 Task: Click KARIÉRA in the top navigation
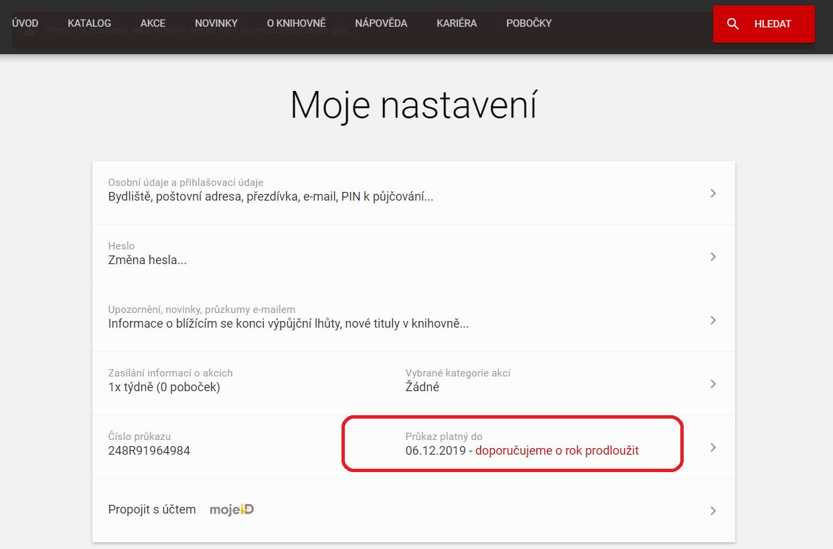click(457, 23)
